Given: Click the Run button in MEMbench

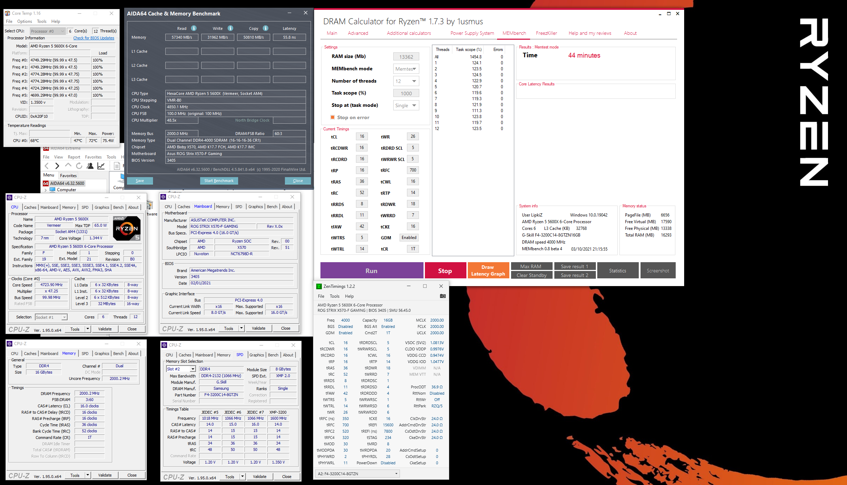Looking at the screenshot, I should 371,271.
